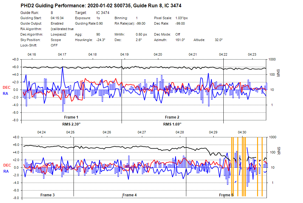
Task: Click the 04:19 time tick on the top chart
Action: (124, 54)
